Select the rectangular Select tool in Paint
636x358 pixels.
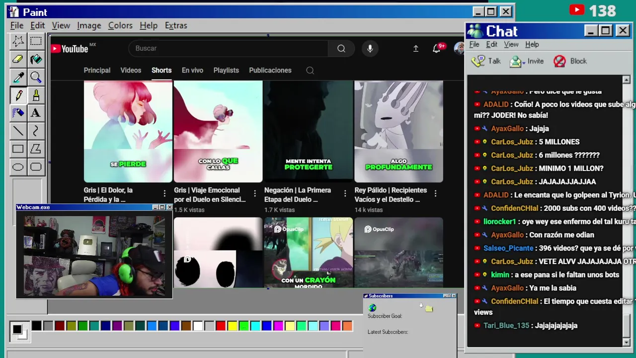[x=36, y=41]
